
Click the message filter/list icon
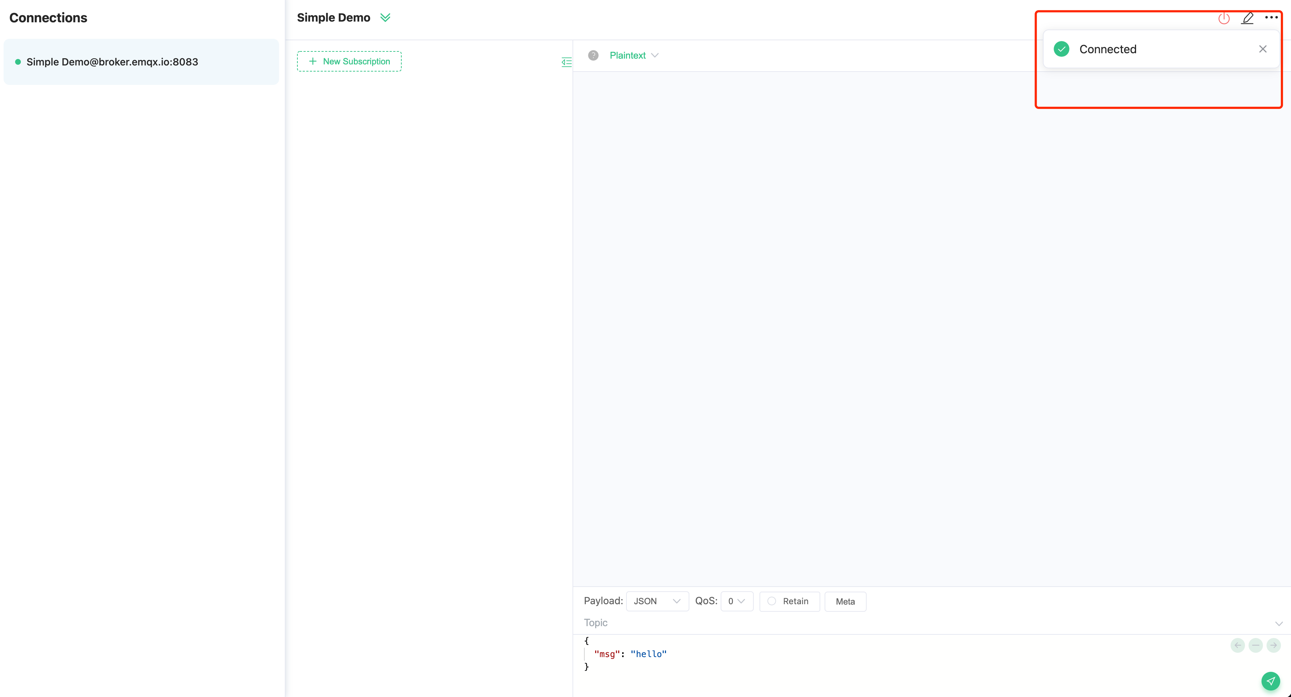[566, 62]
